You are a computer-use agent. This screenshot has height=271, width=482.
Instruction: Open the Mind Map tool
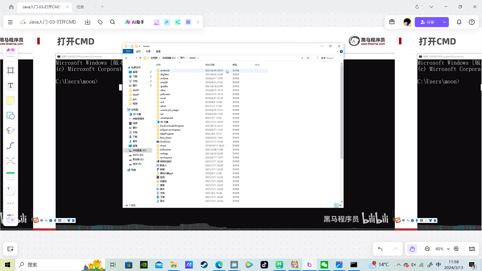pos(10,161)
